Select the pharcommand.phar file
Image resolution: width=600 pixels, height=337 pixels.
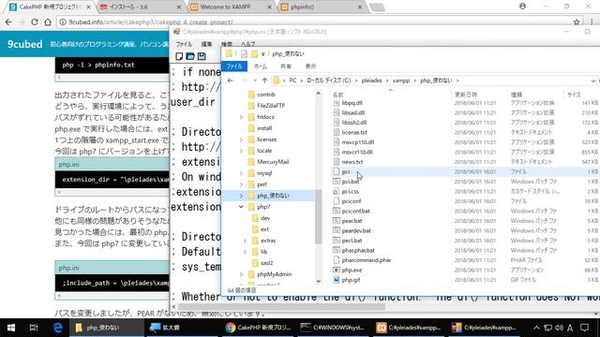tap(367, 260)
